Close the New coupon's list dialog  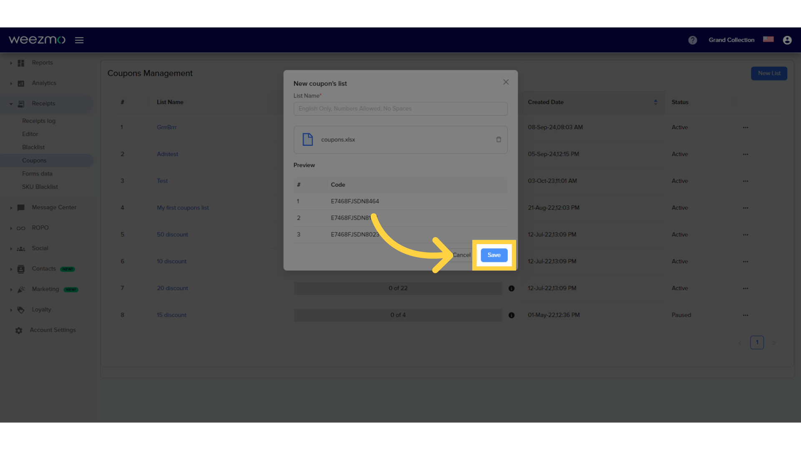(506, 82)
